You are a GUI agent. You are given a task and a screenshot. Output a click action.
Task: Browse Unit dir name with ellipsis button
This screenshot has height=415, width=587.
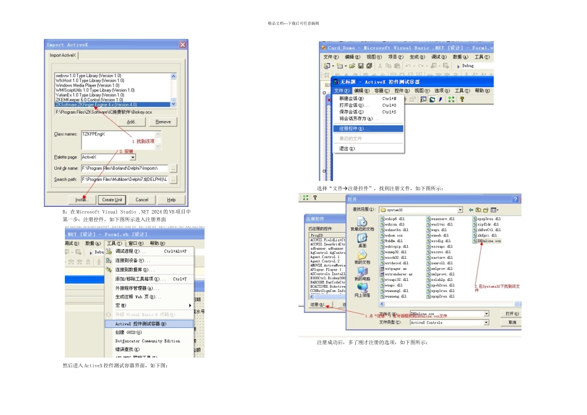click(174, 169)
